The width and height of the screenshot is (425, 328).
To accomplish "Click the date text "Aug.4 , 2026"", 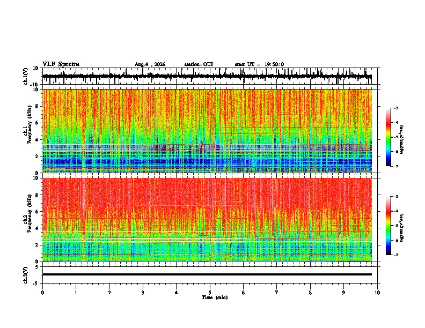I will (150, 64).
